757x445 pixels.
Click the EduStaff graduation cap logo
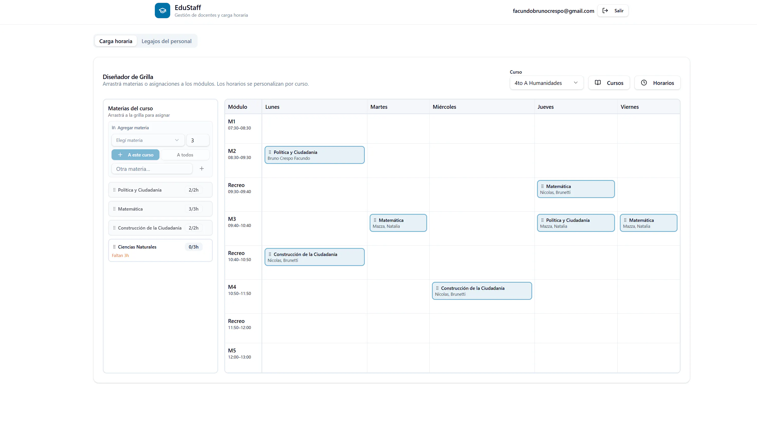(162, 11)
